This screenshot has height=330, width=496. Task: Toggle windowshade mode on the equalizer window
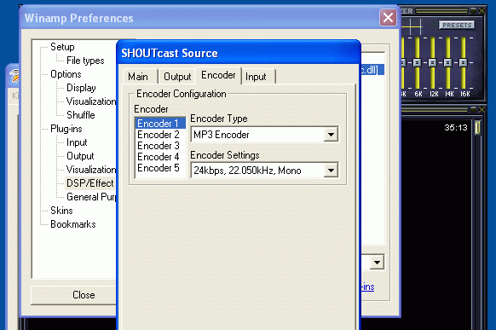pos(474,11)
